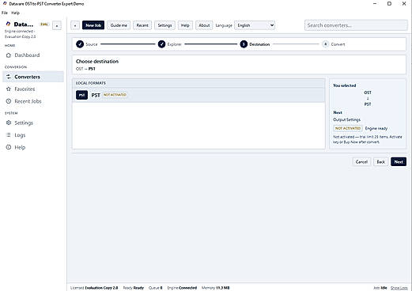Click the Memory 11.3 MB status entry
Viewport: 412px width, 291px height.
coord(215,288)
